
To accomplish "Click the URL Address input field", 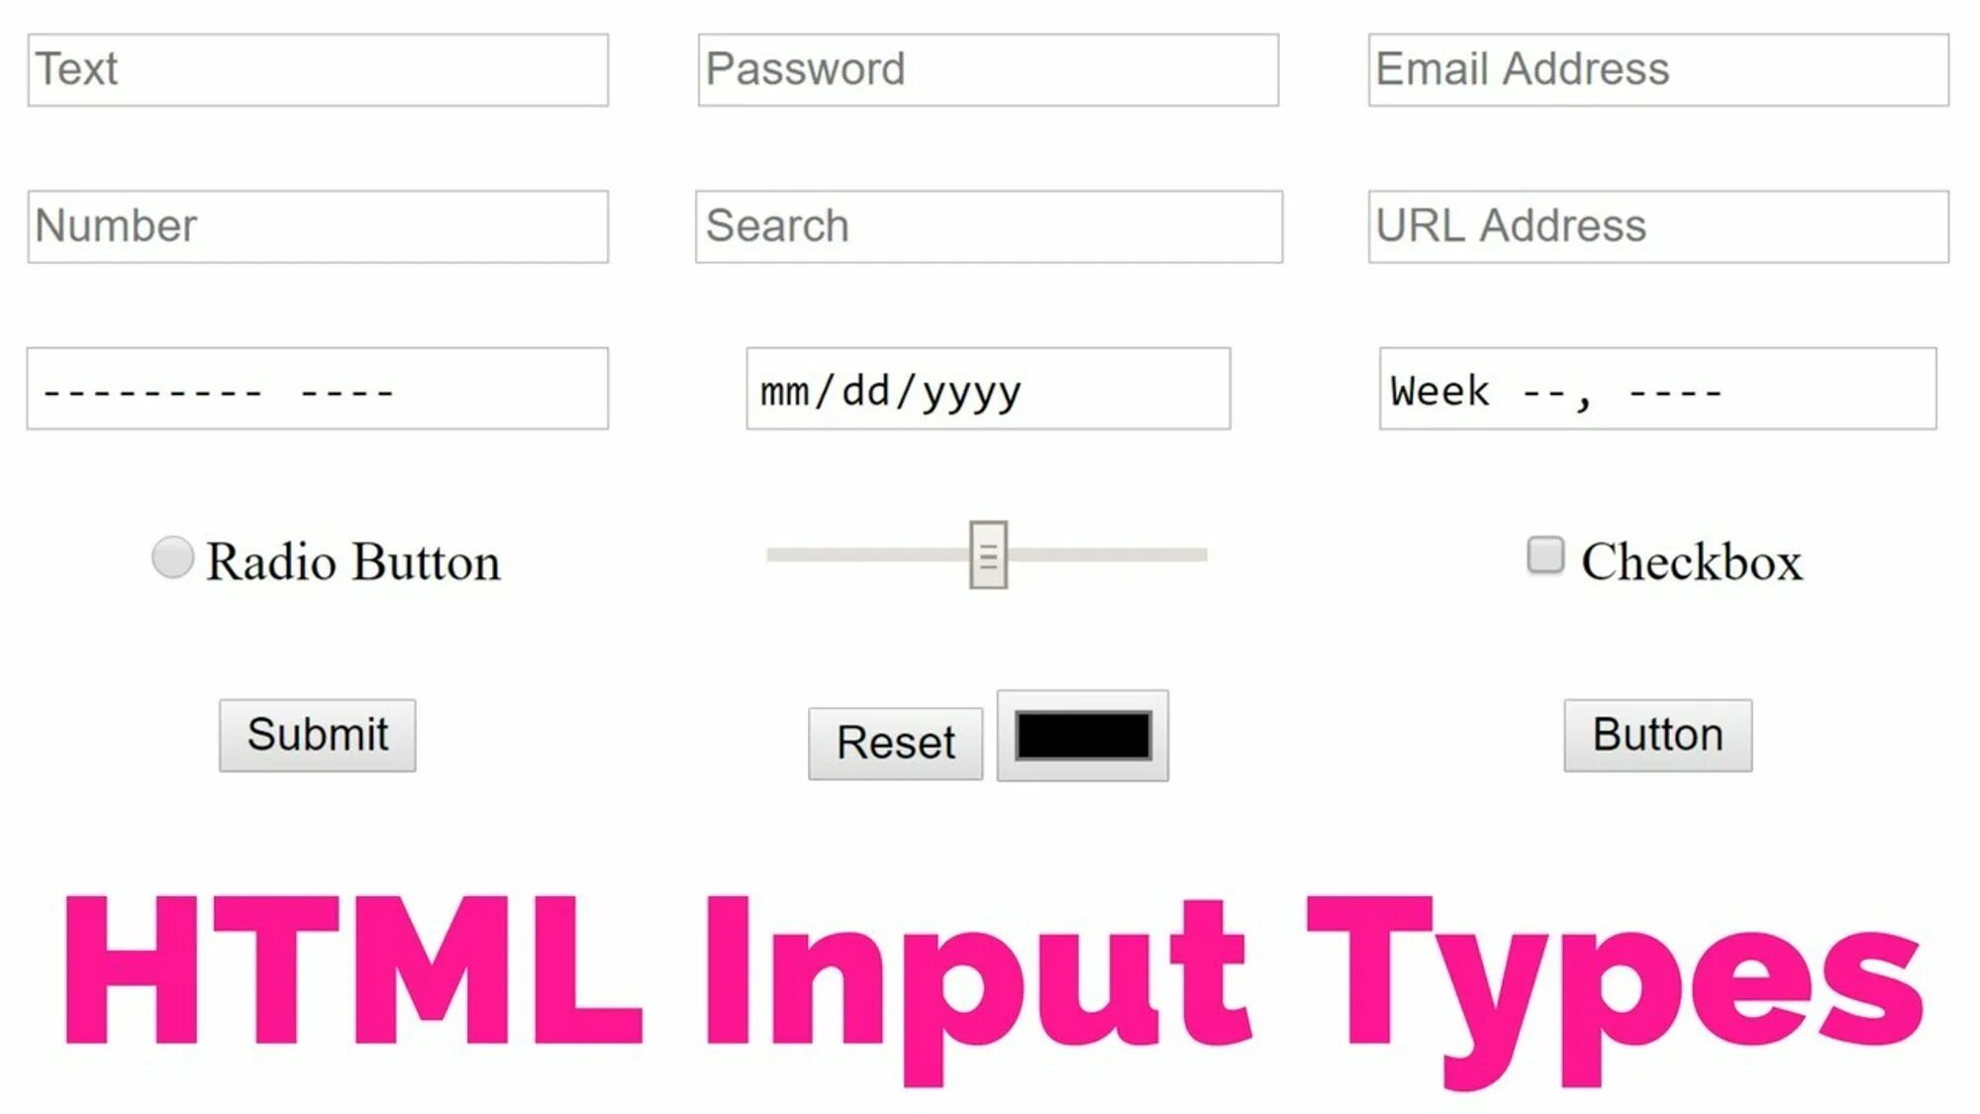I will point(1657,225).
